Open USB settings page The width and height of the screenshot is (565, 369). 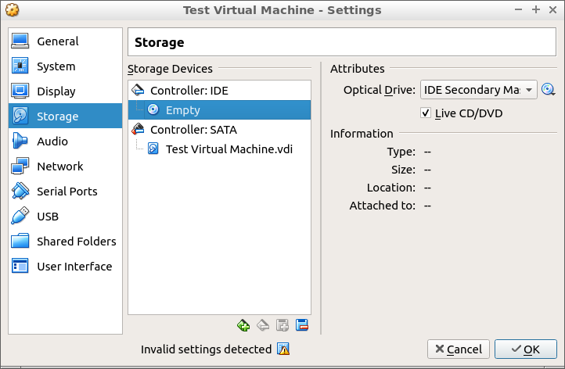[65, 216]
